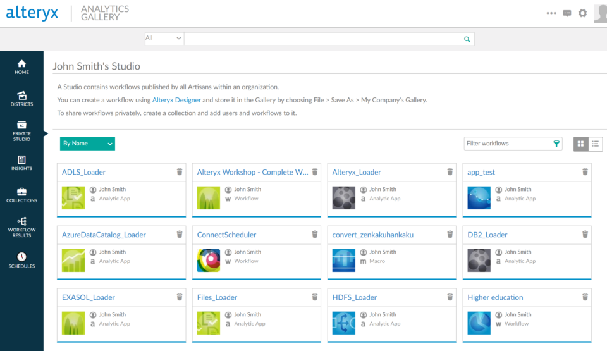Open Schedules in the sidebar
This screenshot has height=351, width=607.
(21, 261)
